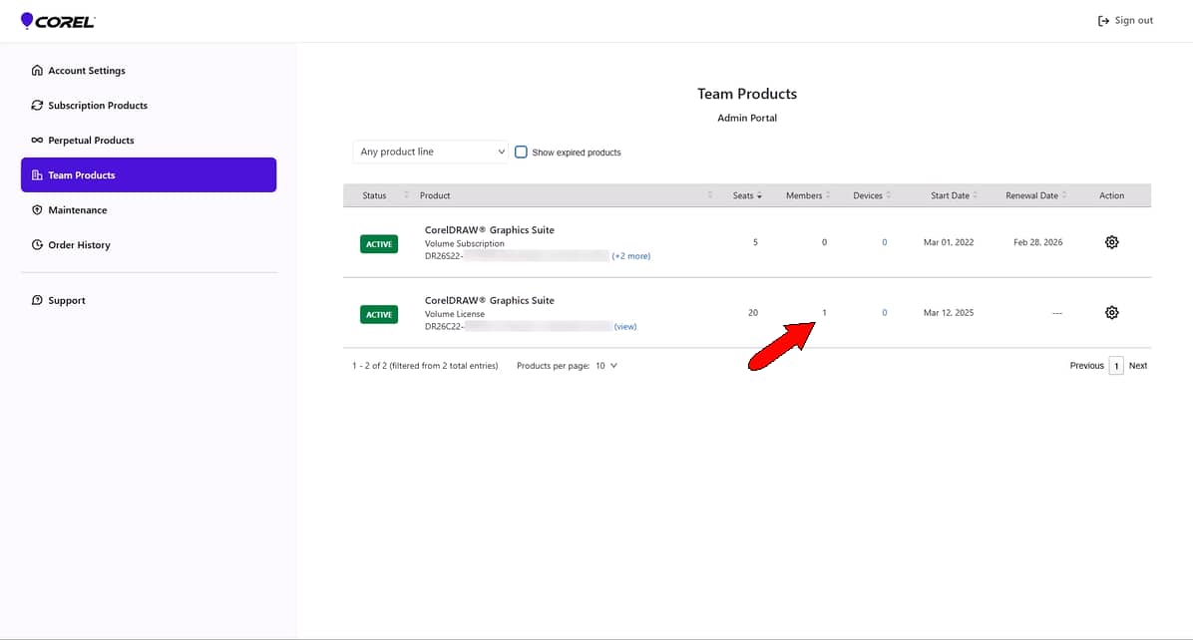Click the Support chat icon
This screenshot has height=640, width=1193.
37,300
